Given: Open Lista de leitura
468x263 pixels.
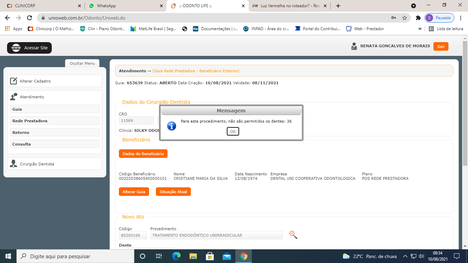Looking at the screenshot, I should [x=446, y=29].
